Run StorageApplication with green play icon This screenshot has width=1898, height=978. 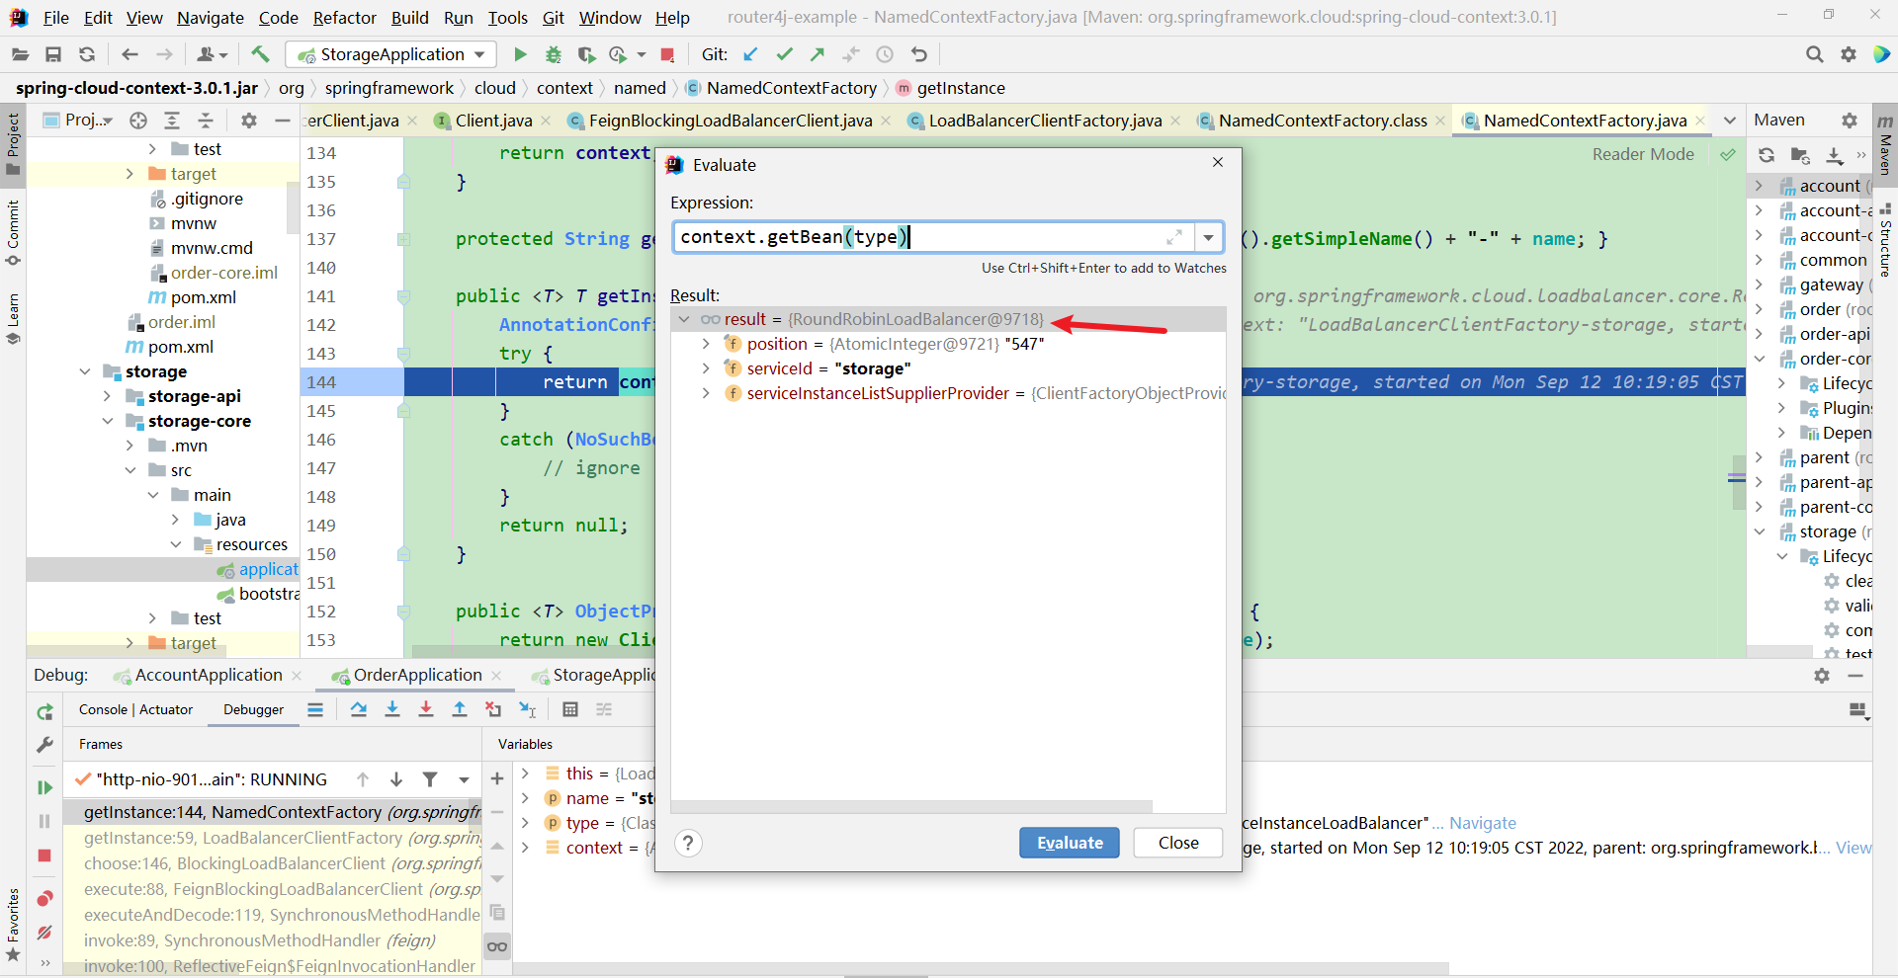pyautogui.click(x=520, y=54)
